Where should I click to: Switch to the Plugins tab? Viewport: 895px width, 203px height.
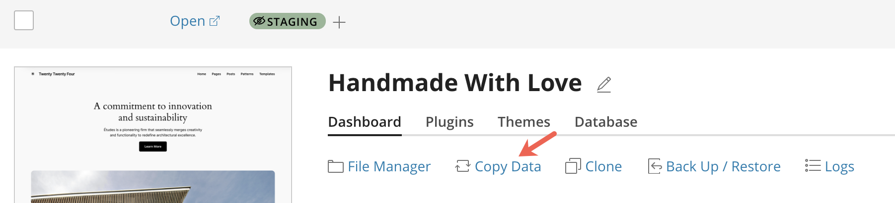pos(449,122)
